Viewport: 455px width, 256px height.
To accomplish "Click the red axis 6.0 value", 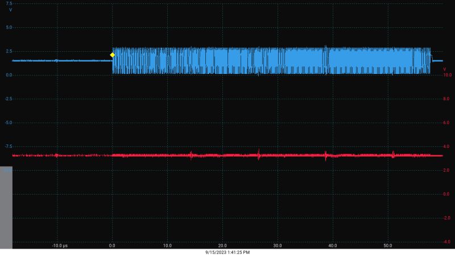I will click(x=446, y=123).
